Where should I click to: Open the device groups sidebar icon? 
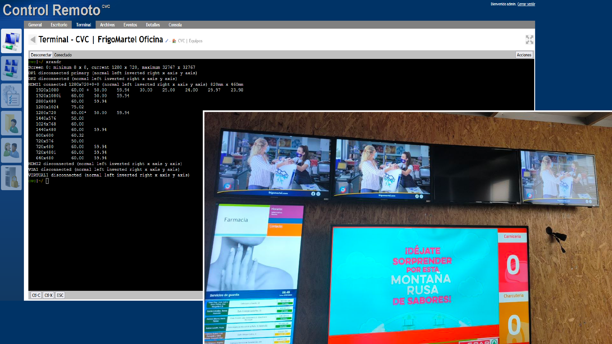[x=11, y=68]
